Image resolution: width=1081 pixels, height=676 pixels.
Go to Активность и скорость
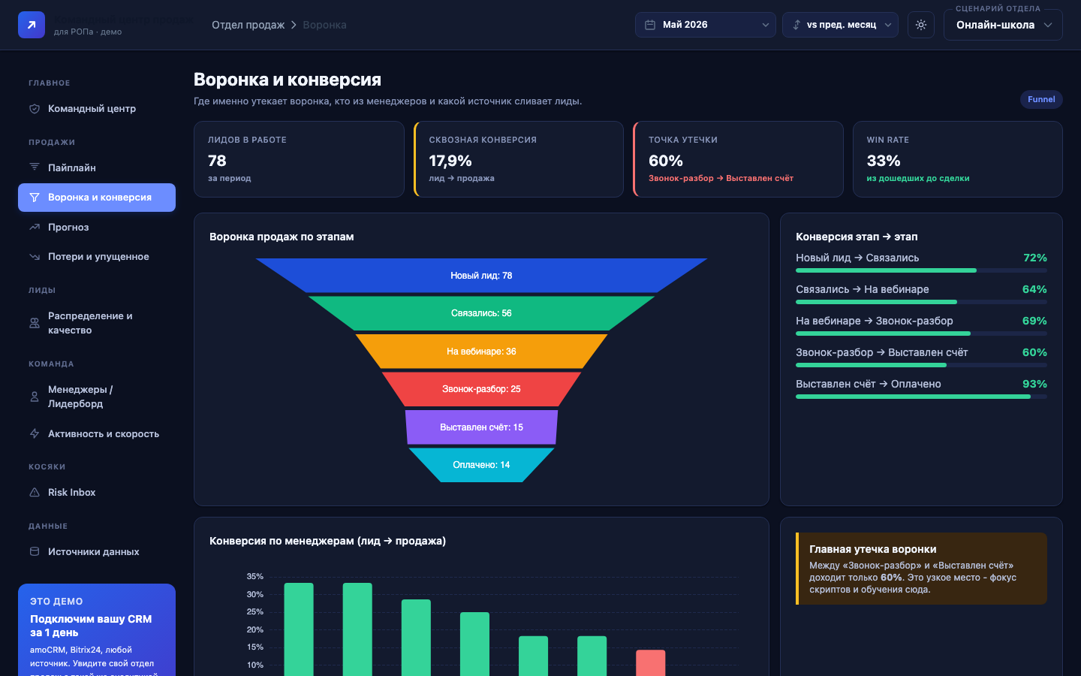pos(97,433)
